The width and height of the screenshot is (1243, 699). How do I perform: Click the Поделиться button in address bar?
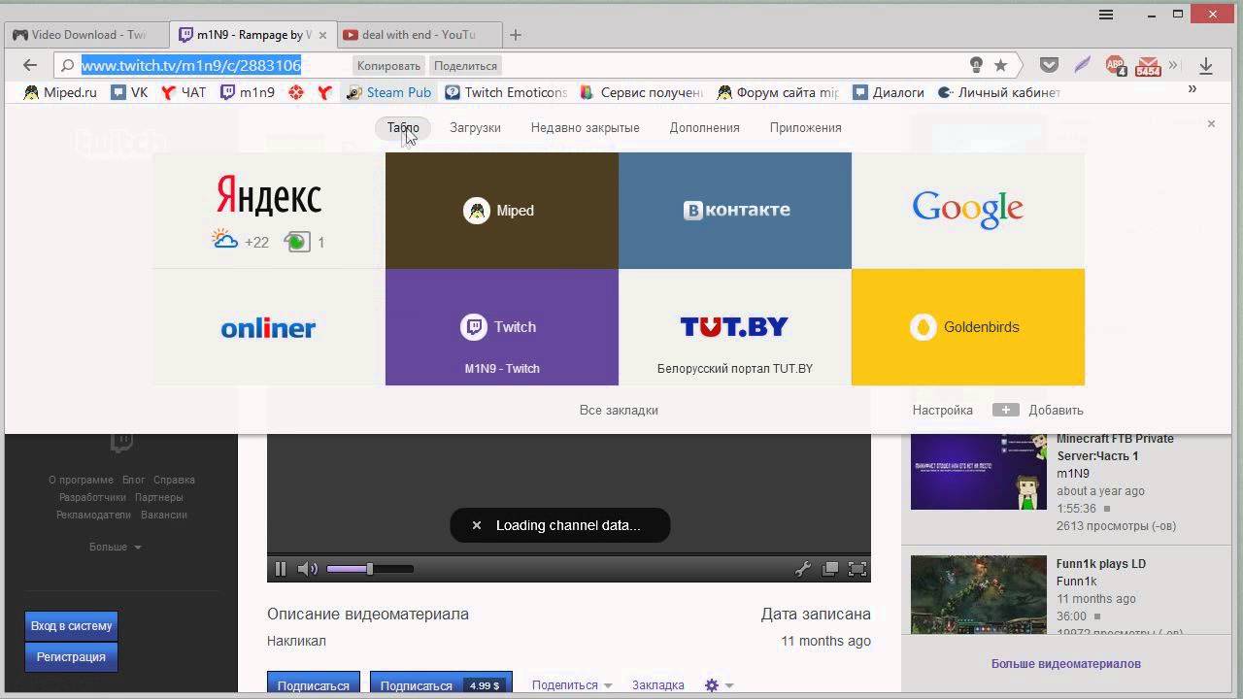click(465, 66)
